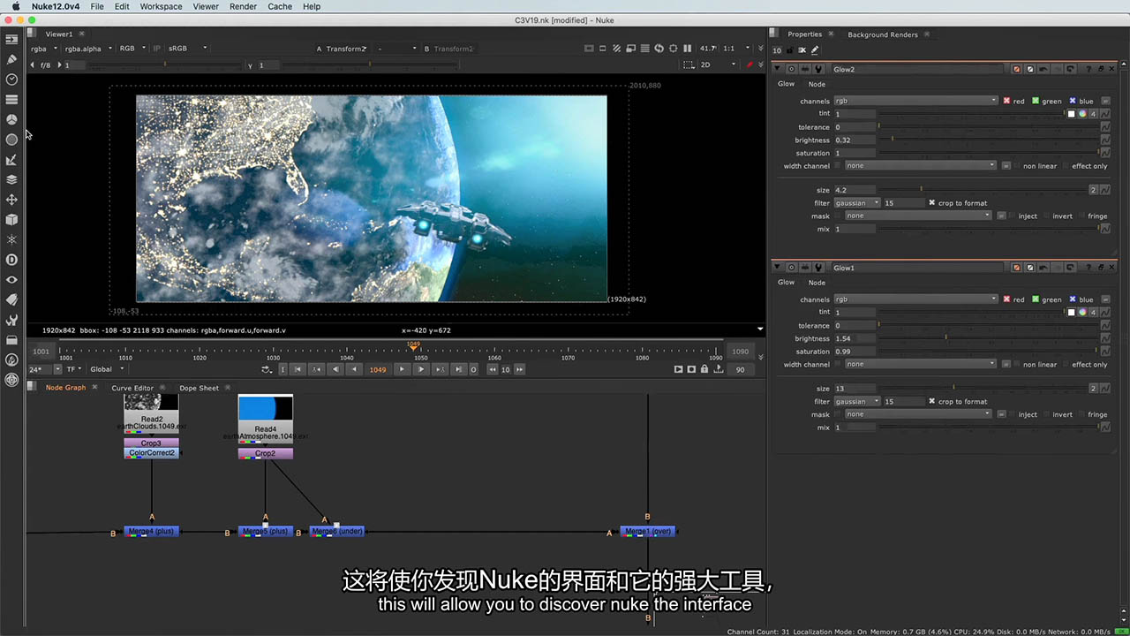Image resolution: width=1130 pixels, height=636 pixels.
Task: Open tint color wheel in Glow2
Action: 1082,114
